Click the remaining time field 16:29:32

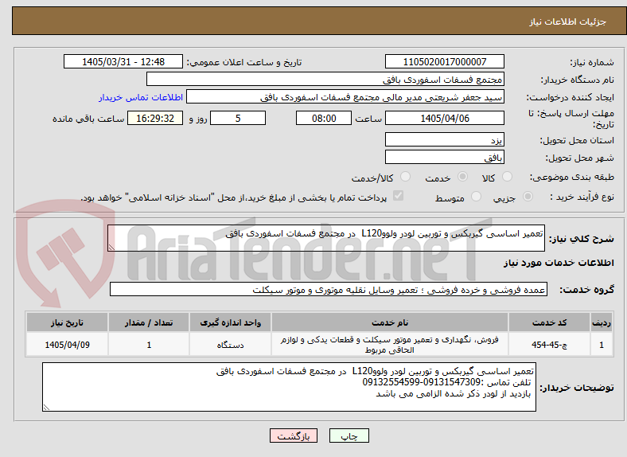pos(155,118)
